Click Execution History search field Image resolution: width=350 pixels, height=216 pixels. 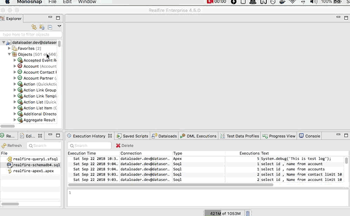89,146
